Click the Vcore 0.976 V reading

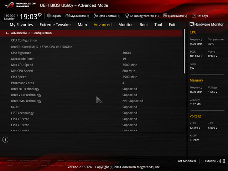(x=213, y=56)
